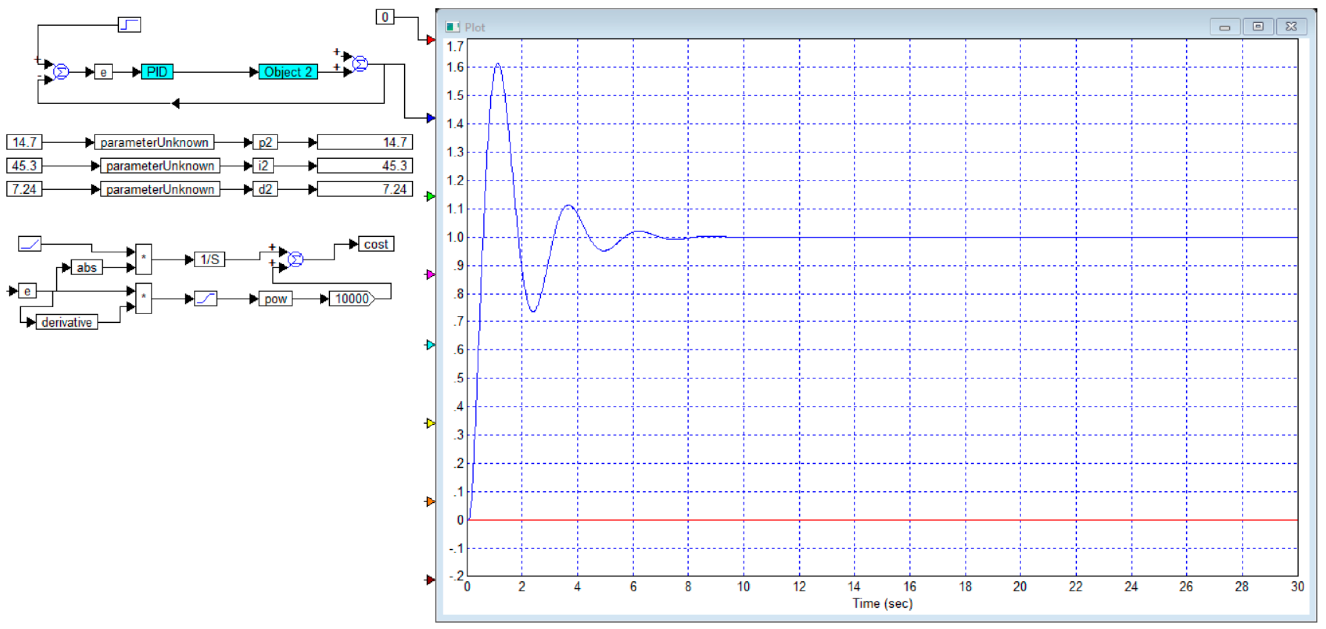Select parameterUnknown block feeding i2

160,166
